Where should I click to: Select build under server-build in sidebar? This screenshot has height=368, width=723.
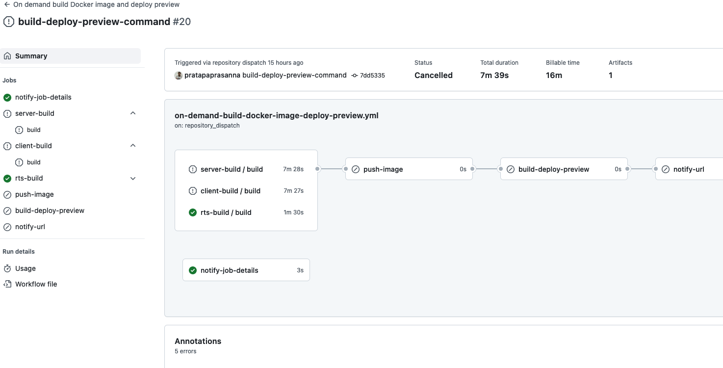(x=34, y=130)
